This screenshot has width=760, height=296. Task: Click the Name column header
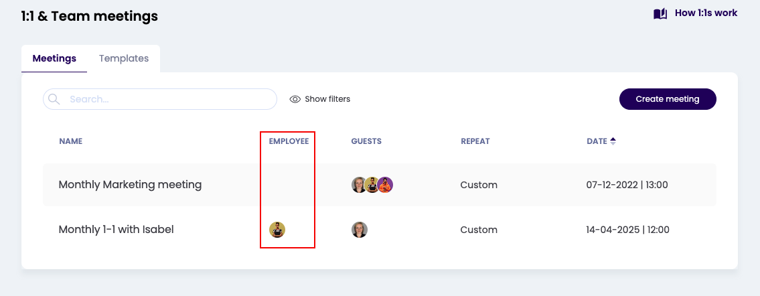(70, 141)
